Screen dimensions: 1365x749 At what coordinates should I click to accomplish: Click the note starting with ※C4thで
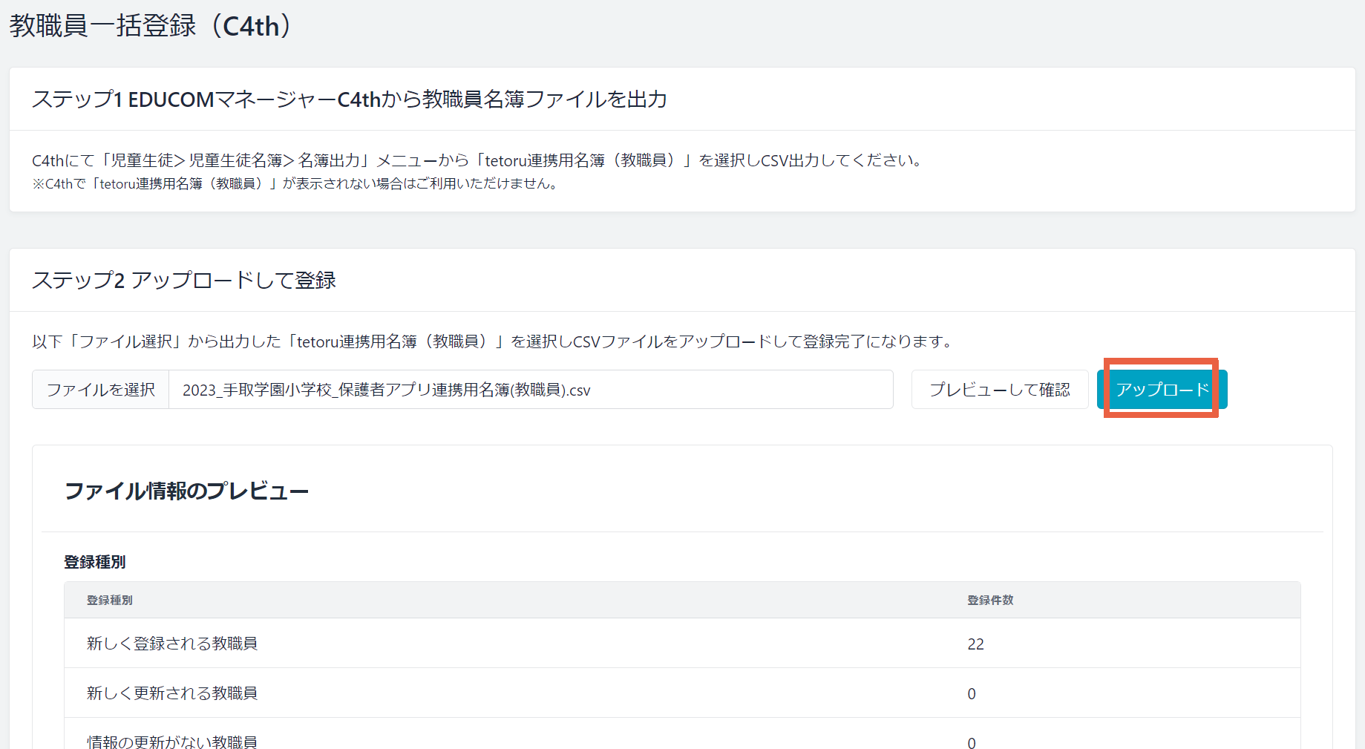pos(295,183)
